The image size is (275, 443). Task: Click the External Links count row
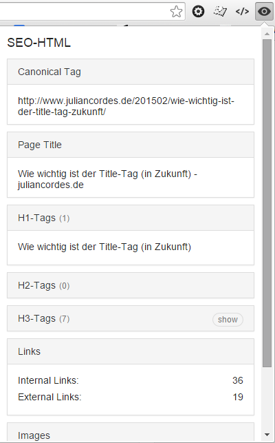tap(131, 397)
